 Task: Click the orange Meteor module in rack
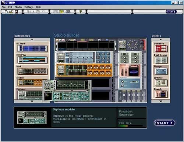point(84,70)
